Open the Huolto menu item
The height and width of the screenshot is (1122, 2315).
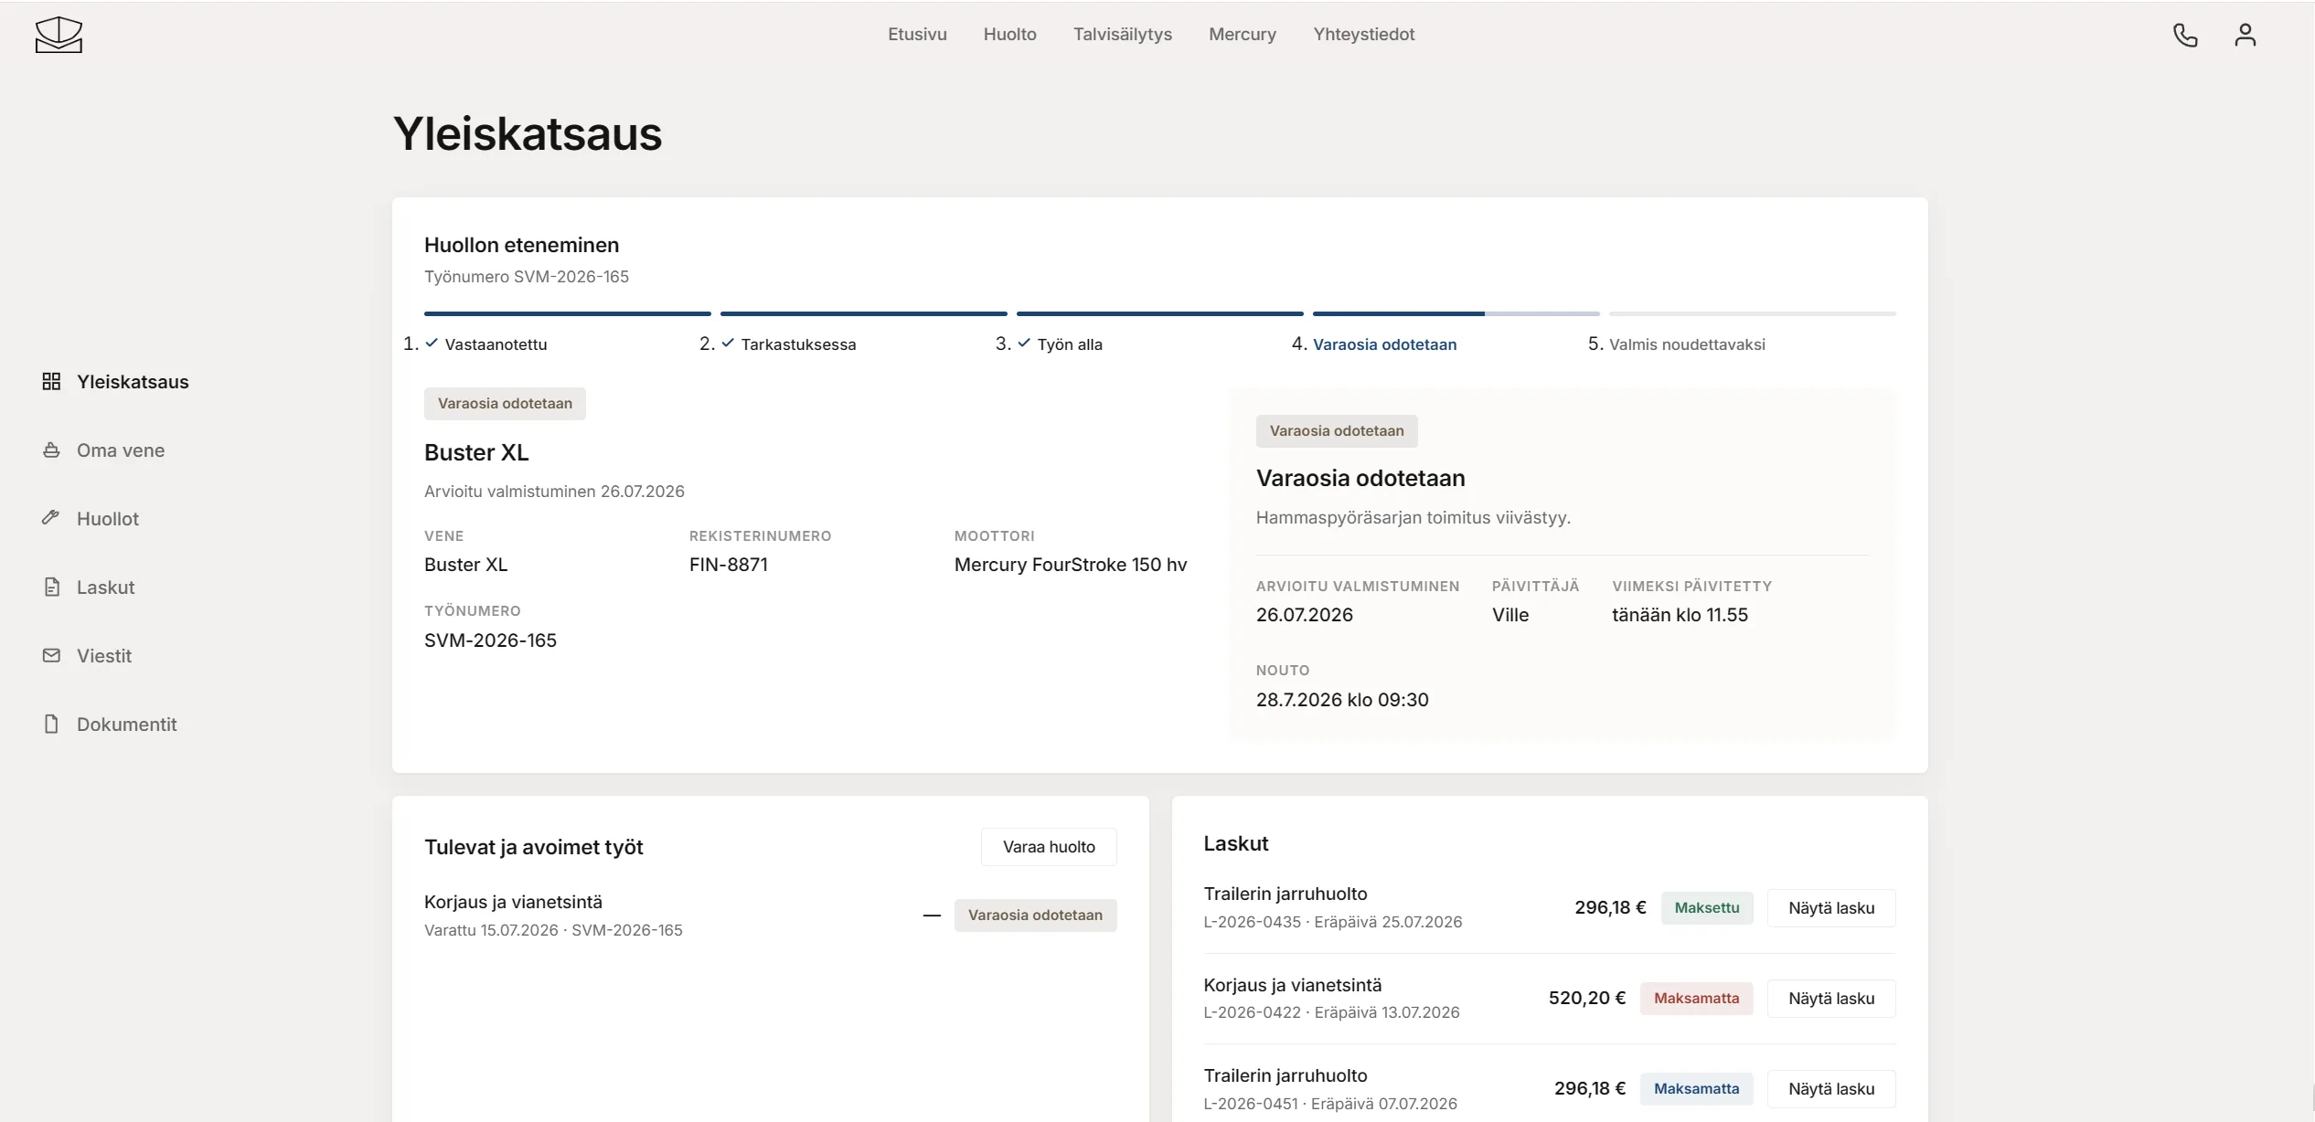pos(1009,34)
